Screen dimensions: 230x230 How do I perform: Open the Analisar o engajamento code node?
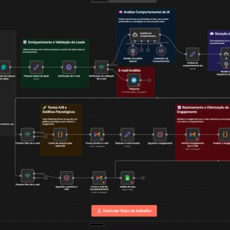225,134
